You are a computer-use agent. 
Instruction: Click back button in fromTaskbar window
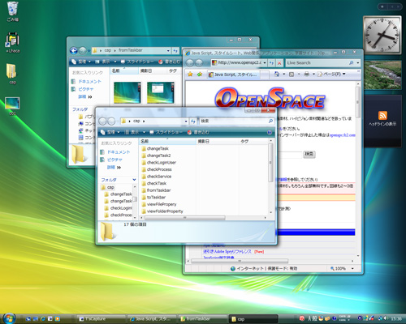tap(74, 50)
